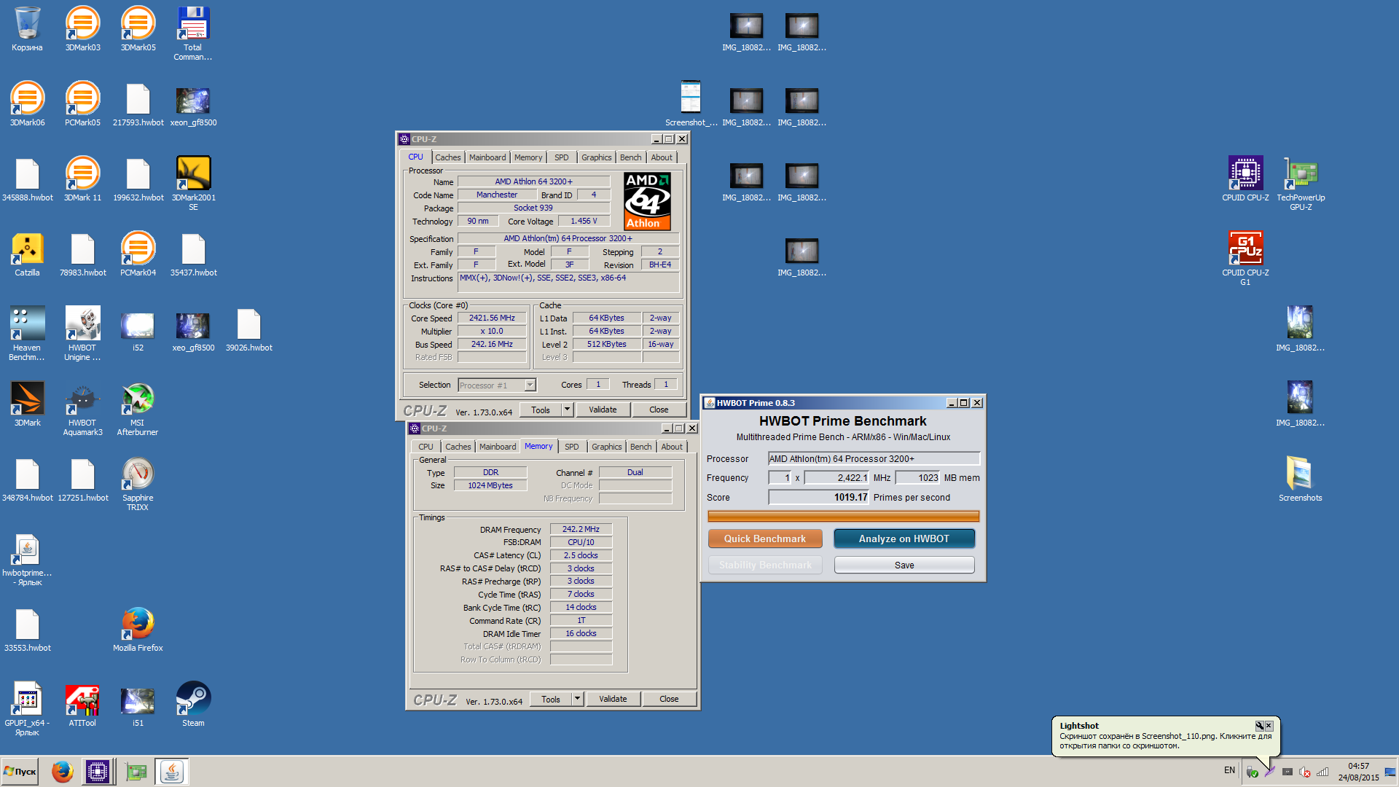The width and height of the screenshot is (1399, 787).
Task: Click Close button in lower CPU-Z window
Action: tap(669, 699)
